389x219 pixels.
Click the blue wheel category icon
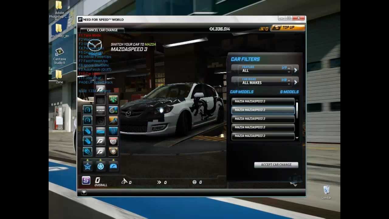tap(101, 166)
